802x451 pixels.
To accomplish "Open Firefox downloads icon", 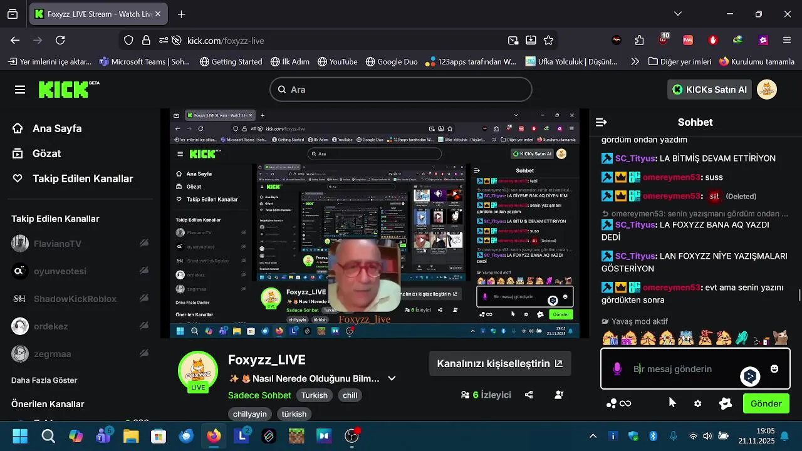I will tap(531, 40).
